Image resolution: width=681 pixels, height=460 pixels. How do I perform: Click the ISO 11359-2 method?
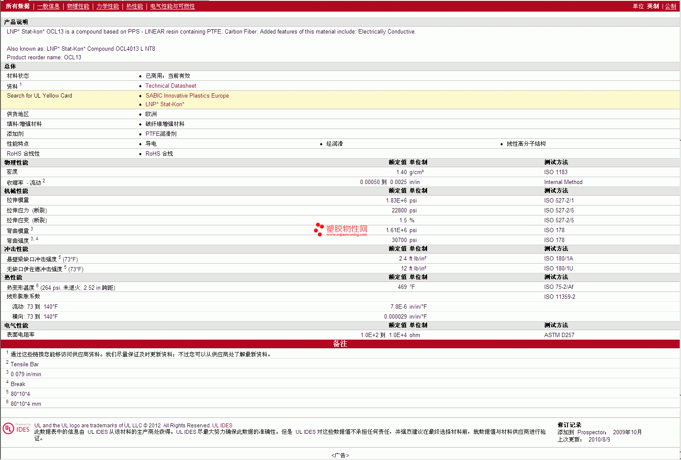point(559,297)
